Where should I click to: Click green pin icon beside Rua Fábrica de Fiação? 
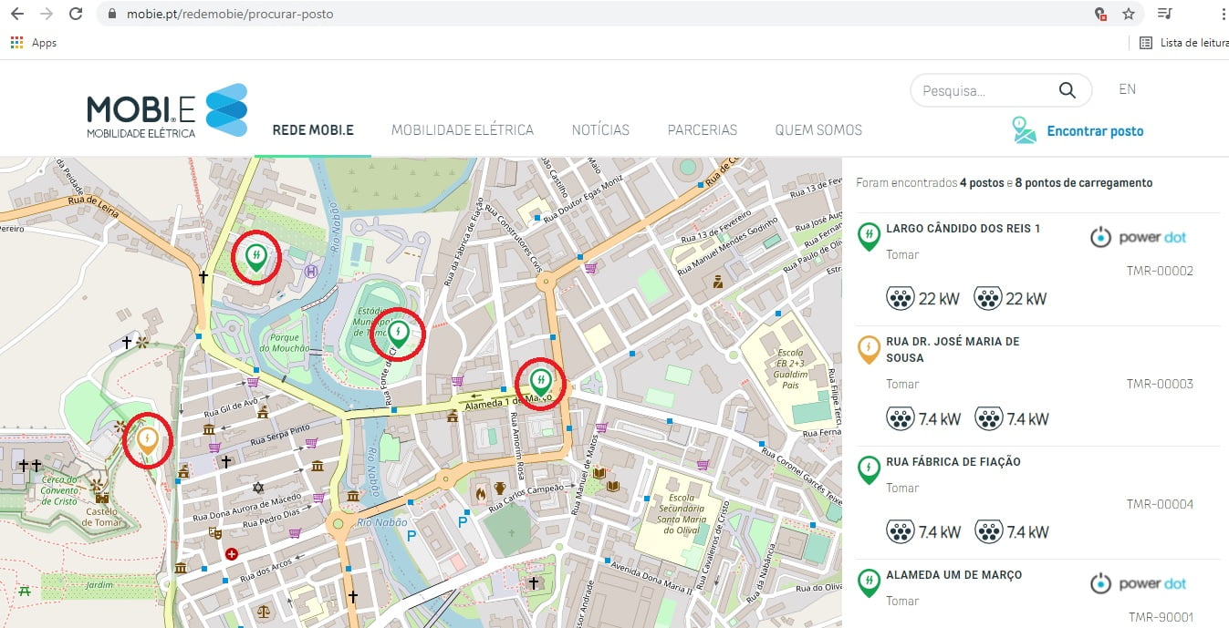pos(869,470)
